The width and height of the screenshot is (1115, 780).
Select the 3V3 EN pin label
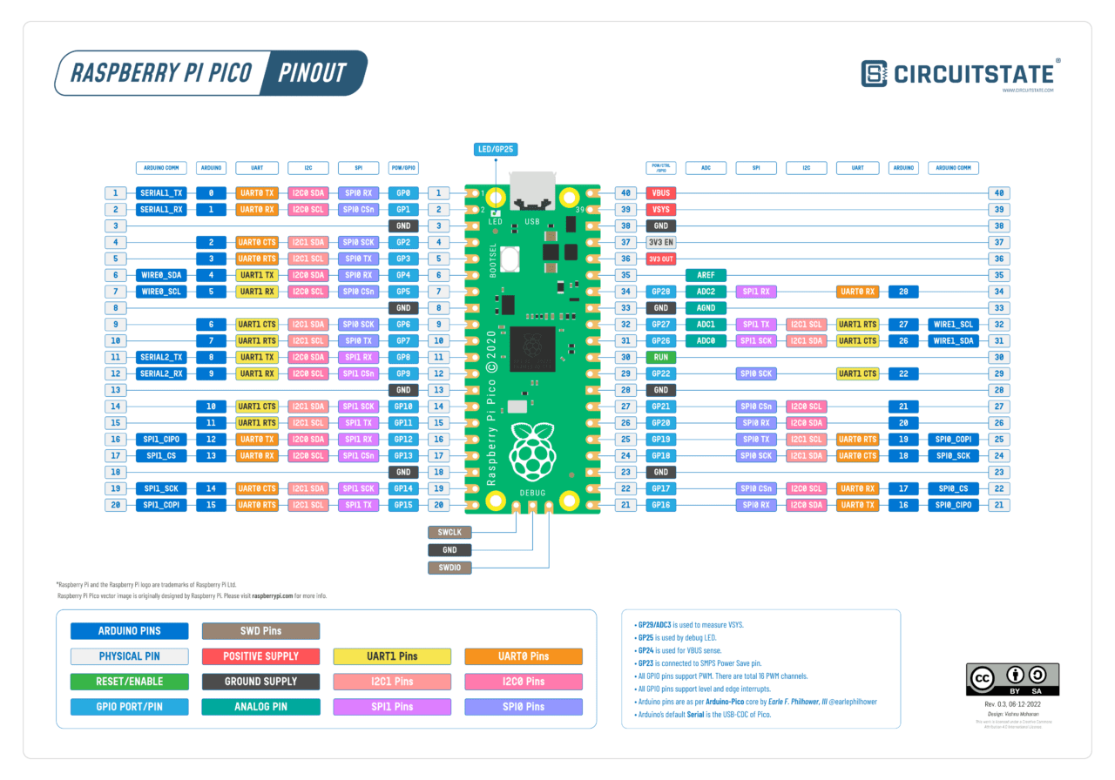point(659,242)
